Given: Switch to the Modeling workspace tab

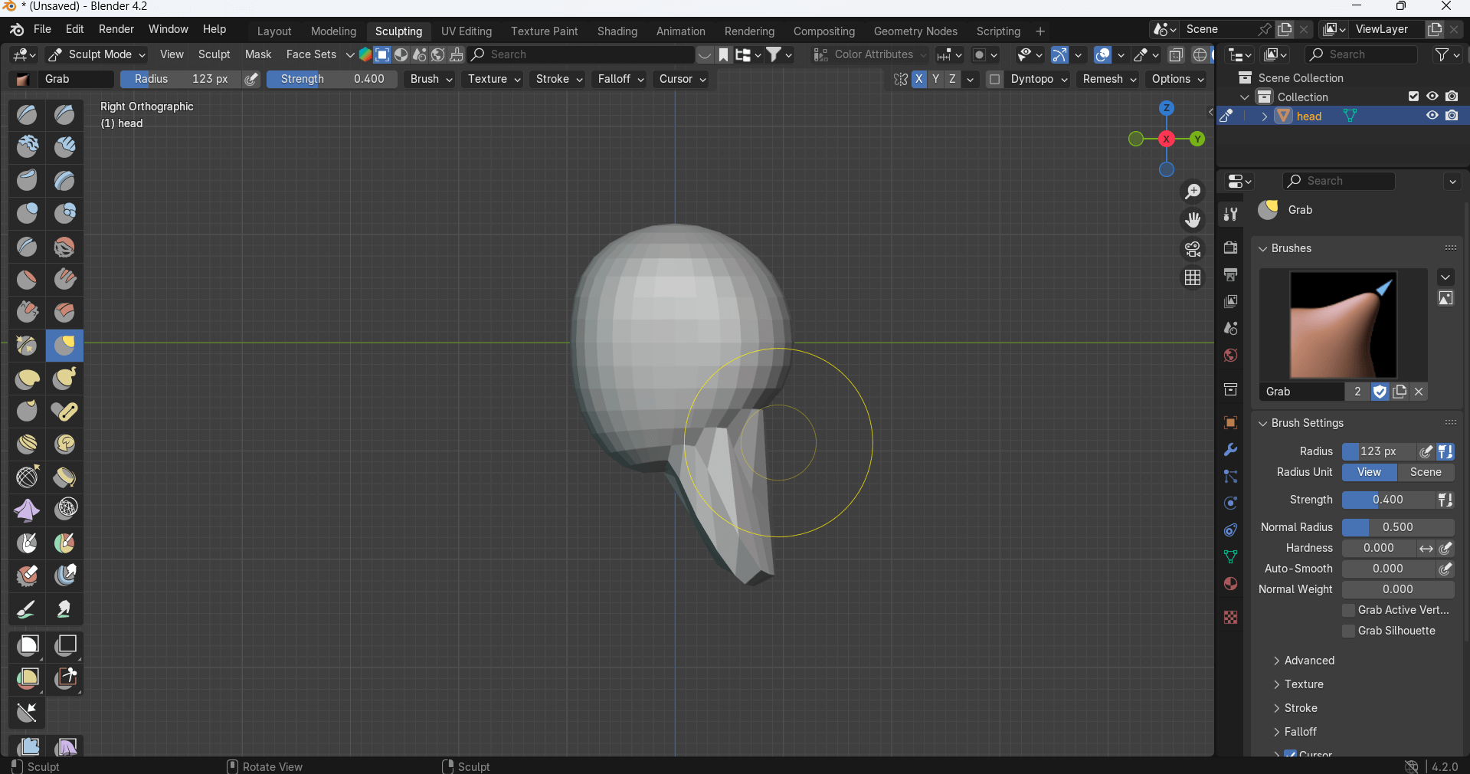Looking at the screenshot, I should coord(333,31).
